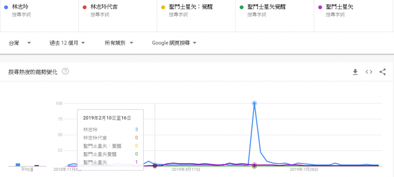Open embed code for the chart
The width and height of the screenshot is (394, 177).
coord(369,72)
